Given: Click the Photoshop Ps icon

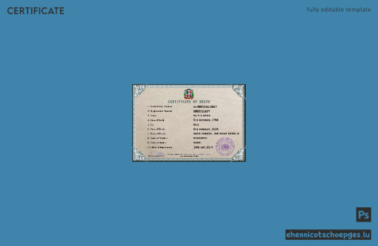Looking at the screenshot, I should pyautogui.click(x=363, y=215).
